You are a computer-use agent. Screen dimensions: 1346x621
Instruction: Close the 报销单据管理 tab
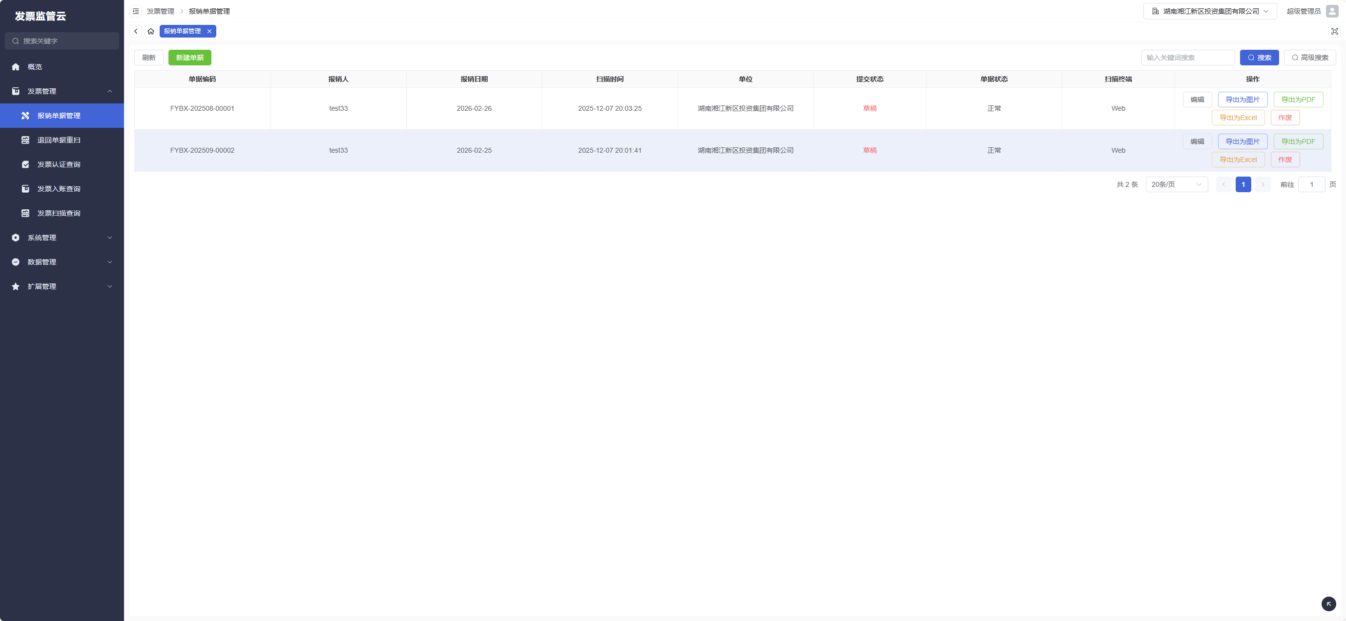coord(209,31)
